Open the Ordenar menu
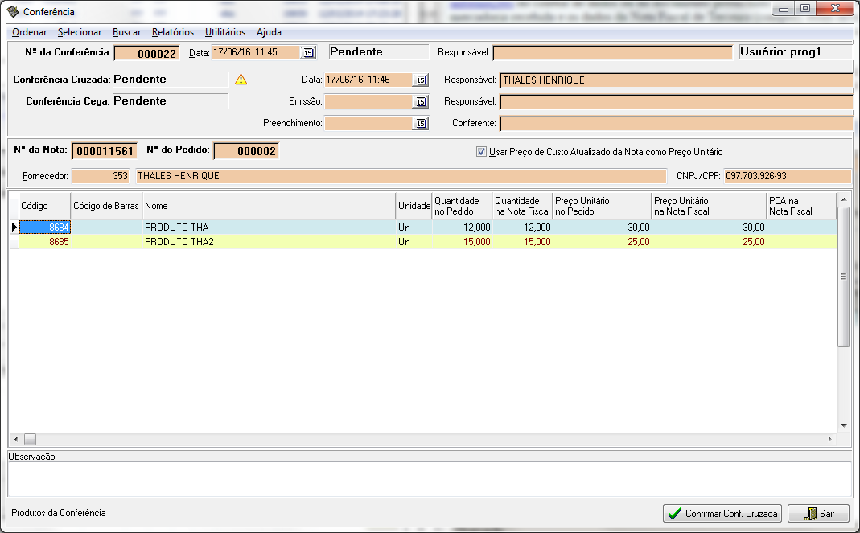This screenshot has width=860, height=533. [x=30, y=32]
